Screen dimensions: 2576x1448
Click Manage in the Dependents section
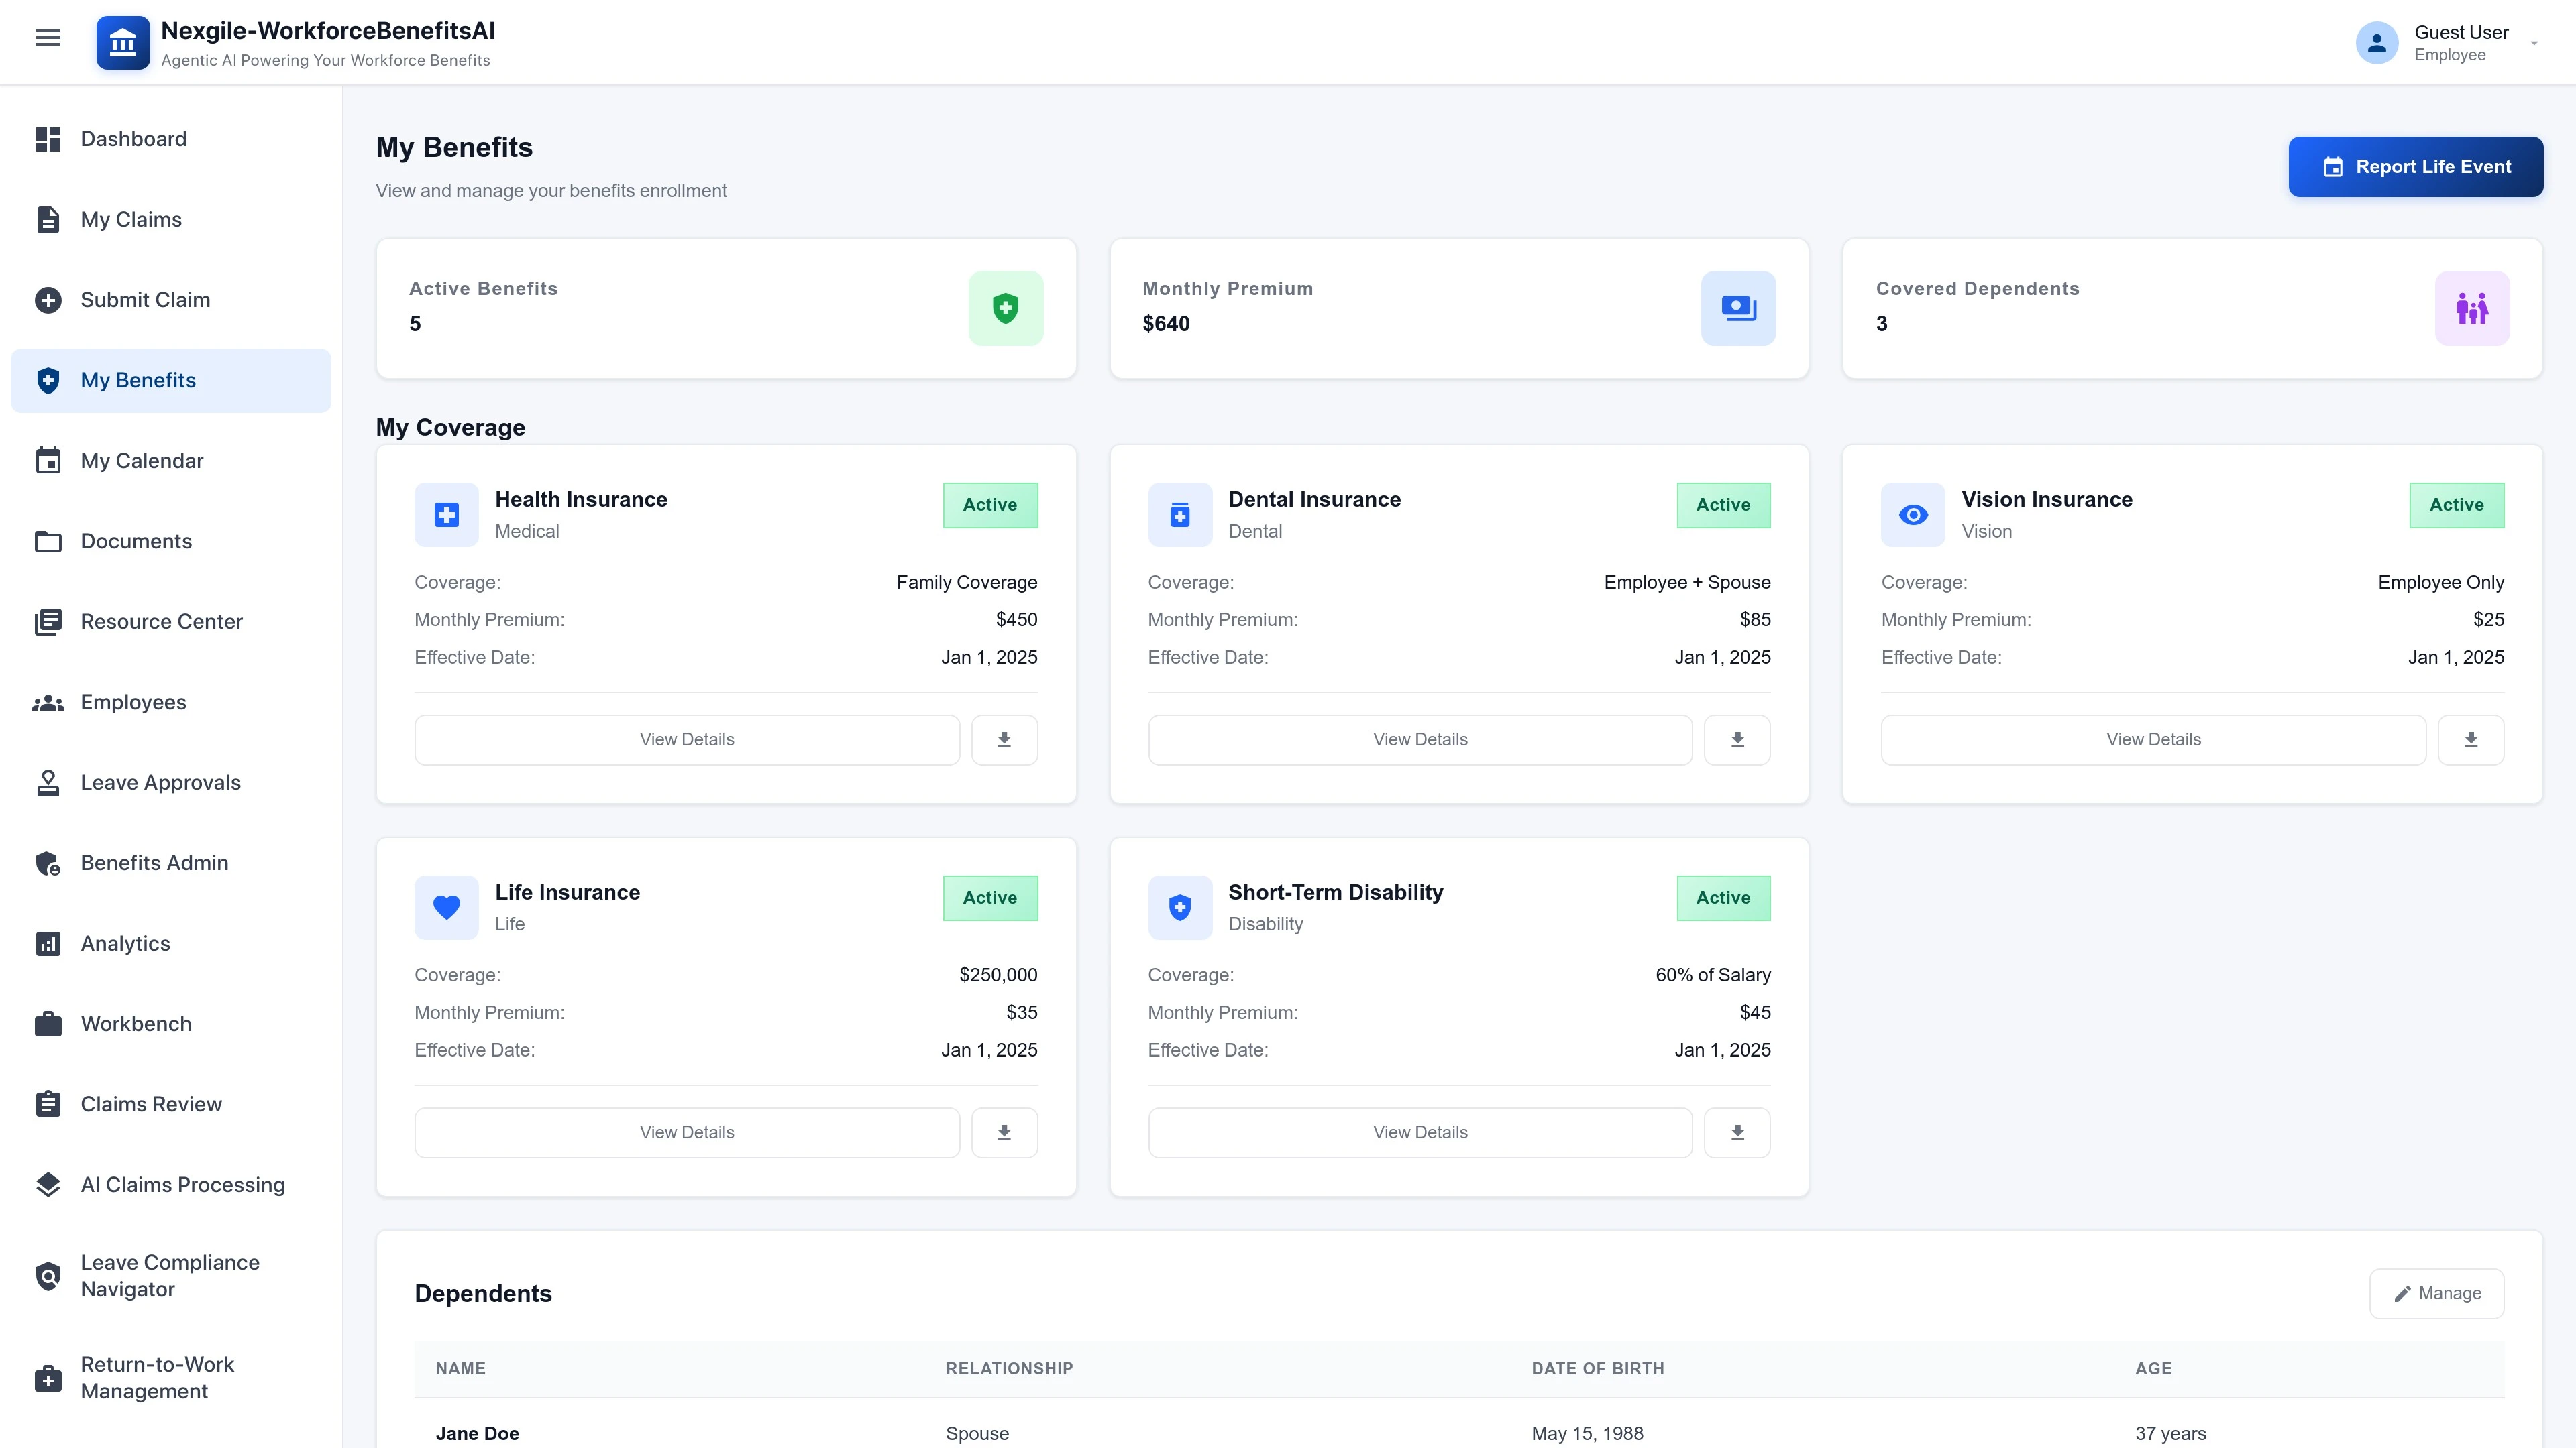(2437, 1292)
